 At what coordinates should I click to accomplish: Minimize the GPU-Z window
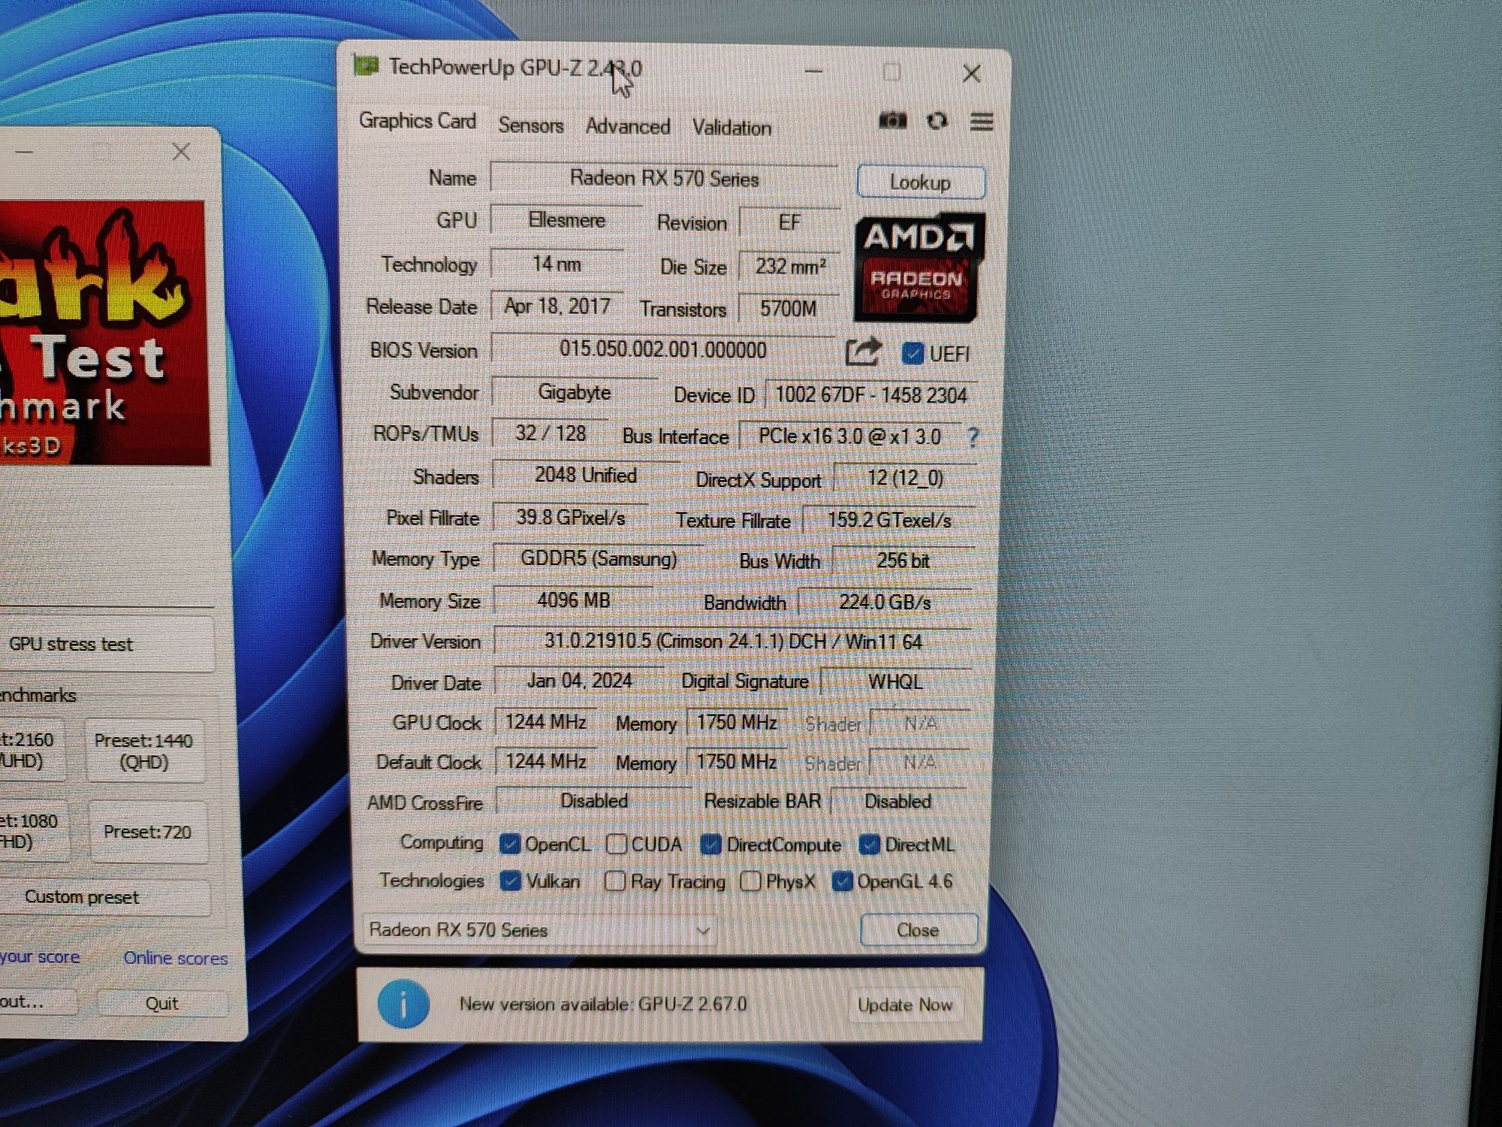tap(813, 72)
